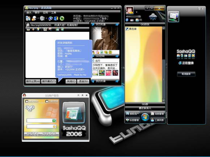The height and width of the screenshot is (157, 210).
Task: Click the emoticon face icon in message toolbar
Action: coord(33,29)
